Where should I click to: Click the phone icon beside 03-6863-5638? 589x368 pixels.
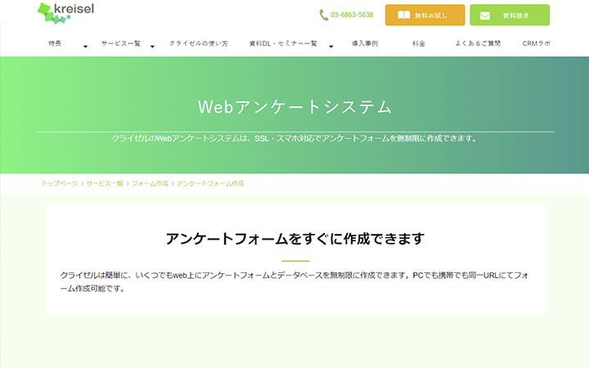click(323, 15)
